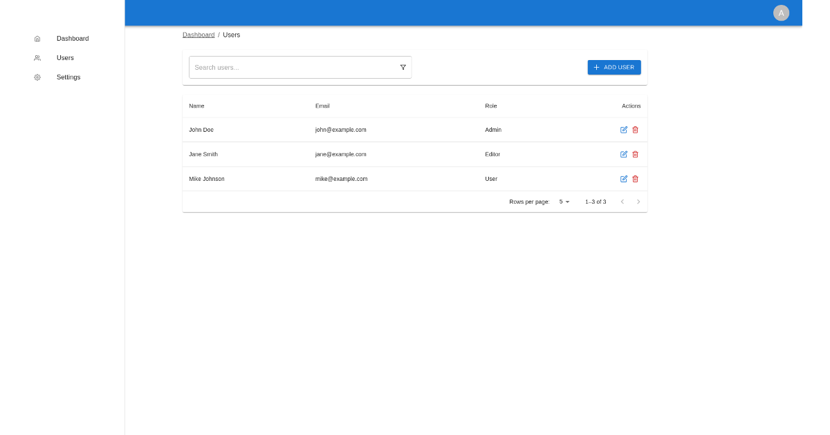Image resolution: width=830 pixels, height=435 pixels.
Task: Select the Dashboard home icon in sidebar
Action: [x=37, y=39]
